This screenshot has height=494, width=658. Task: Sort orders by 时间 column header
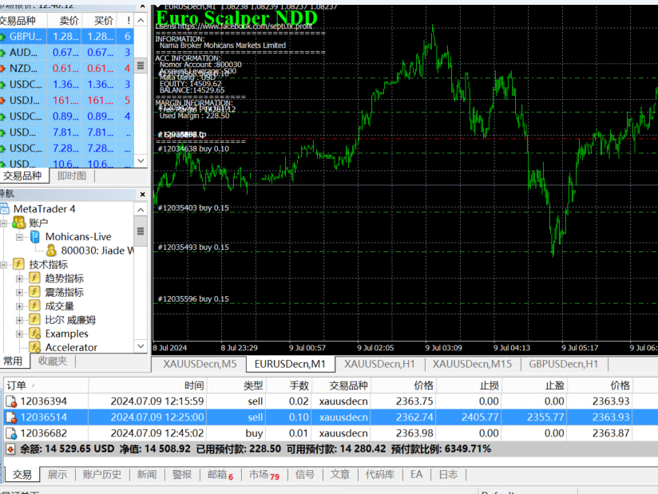pos(148,385)
